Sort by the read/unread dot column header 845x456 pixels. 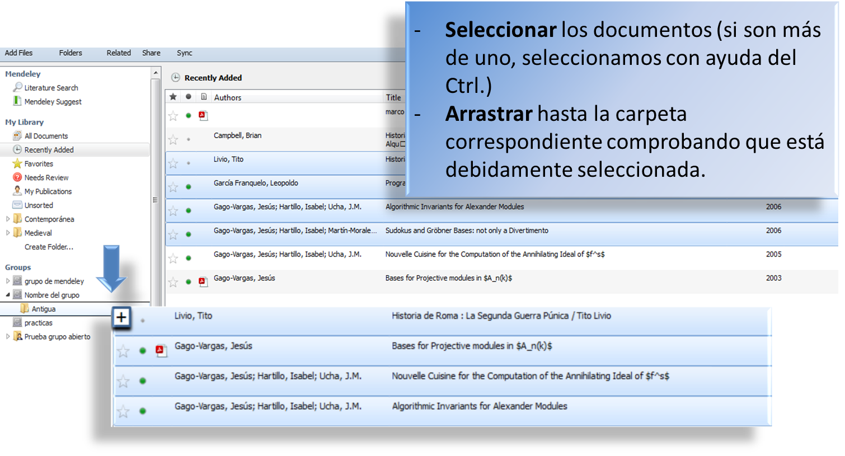[x=189, y=97]
